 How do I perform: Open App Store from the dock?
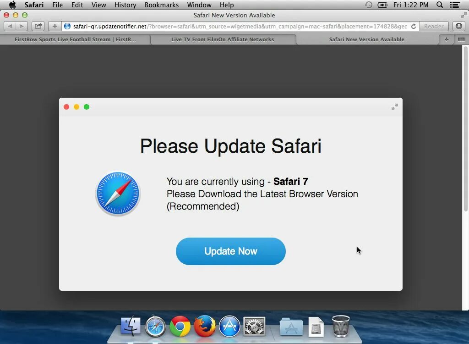click(229, 326)
